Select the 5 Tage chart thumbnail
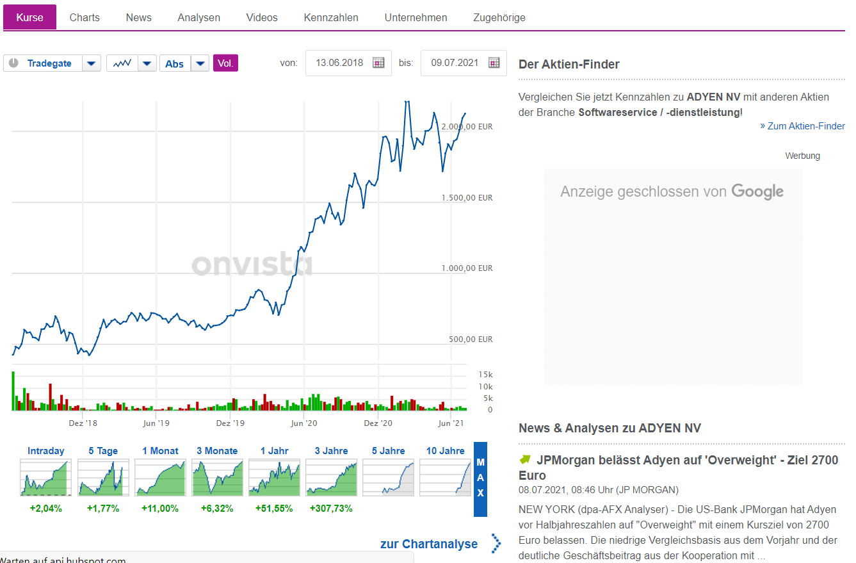 (102, 477)
